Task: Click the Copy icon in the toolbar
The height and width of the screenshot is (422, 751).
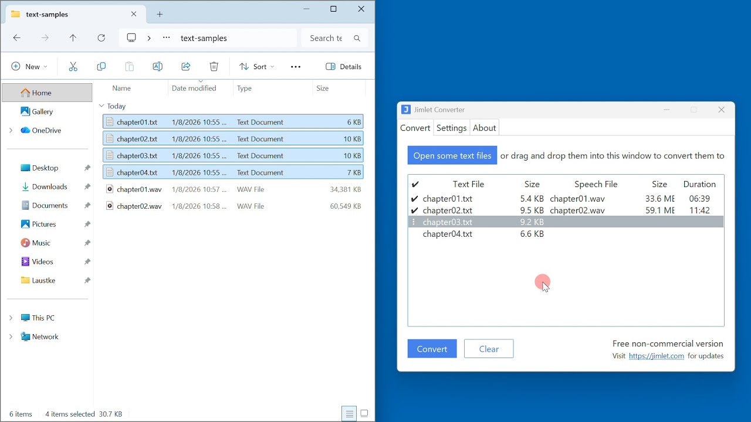Action: point(101,66)
